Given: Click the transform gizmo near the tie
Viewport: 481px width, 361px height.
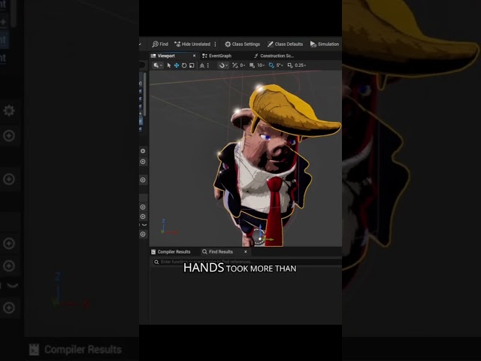Looking at the screenshot, I should [x=260, y=238].
